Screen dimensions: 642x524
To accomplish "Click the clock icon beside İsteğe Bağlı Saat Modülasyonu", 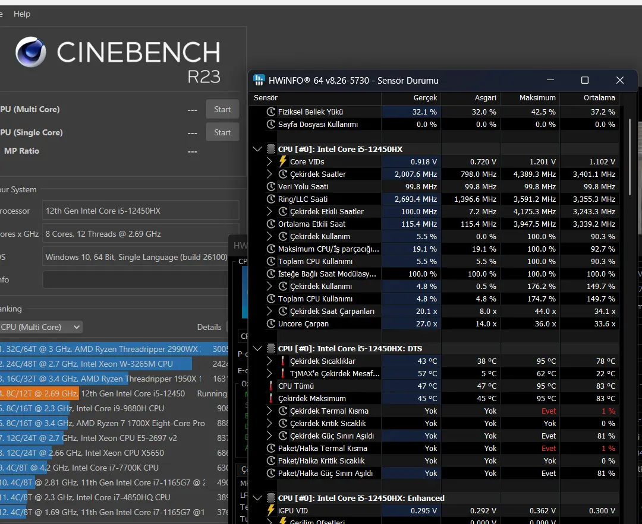I will [x=270, y=274].
